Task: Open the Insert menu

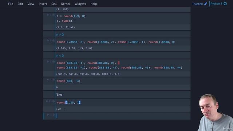Action: (43, 4)
